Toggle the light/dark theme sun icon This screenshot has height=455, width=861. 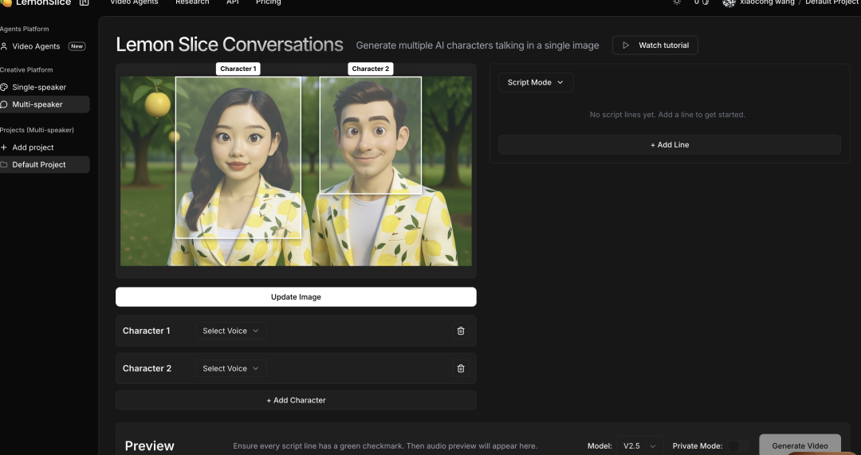pyautogui.click(x=677, y=2)
